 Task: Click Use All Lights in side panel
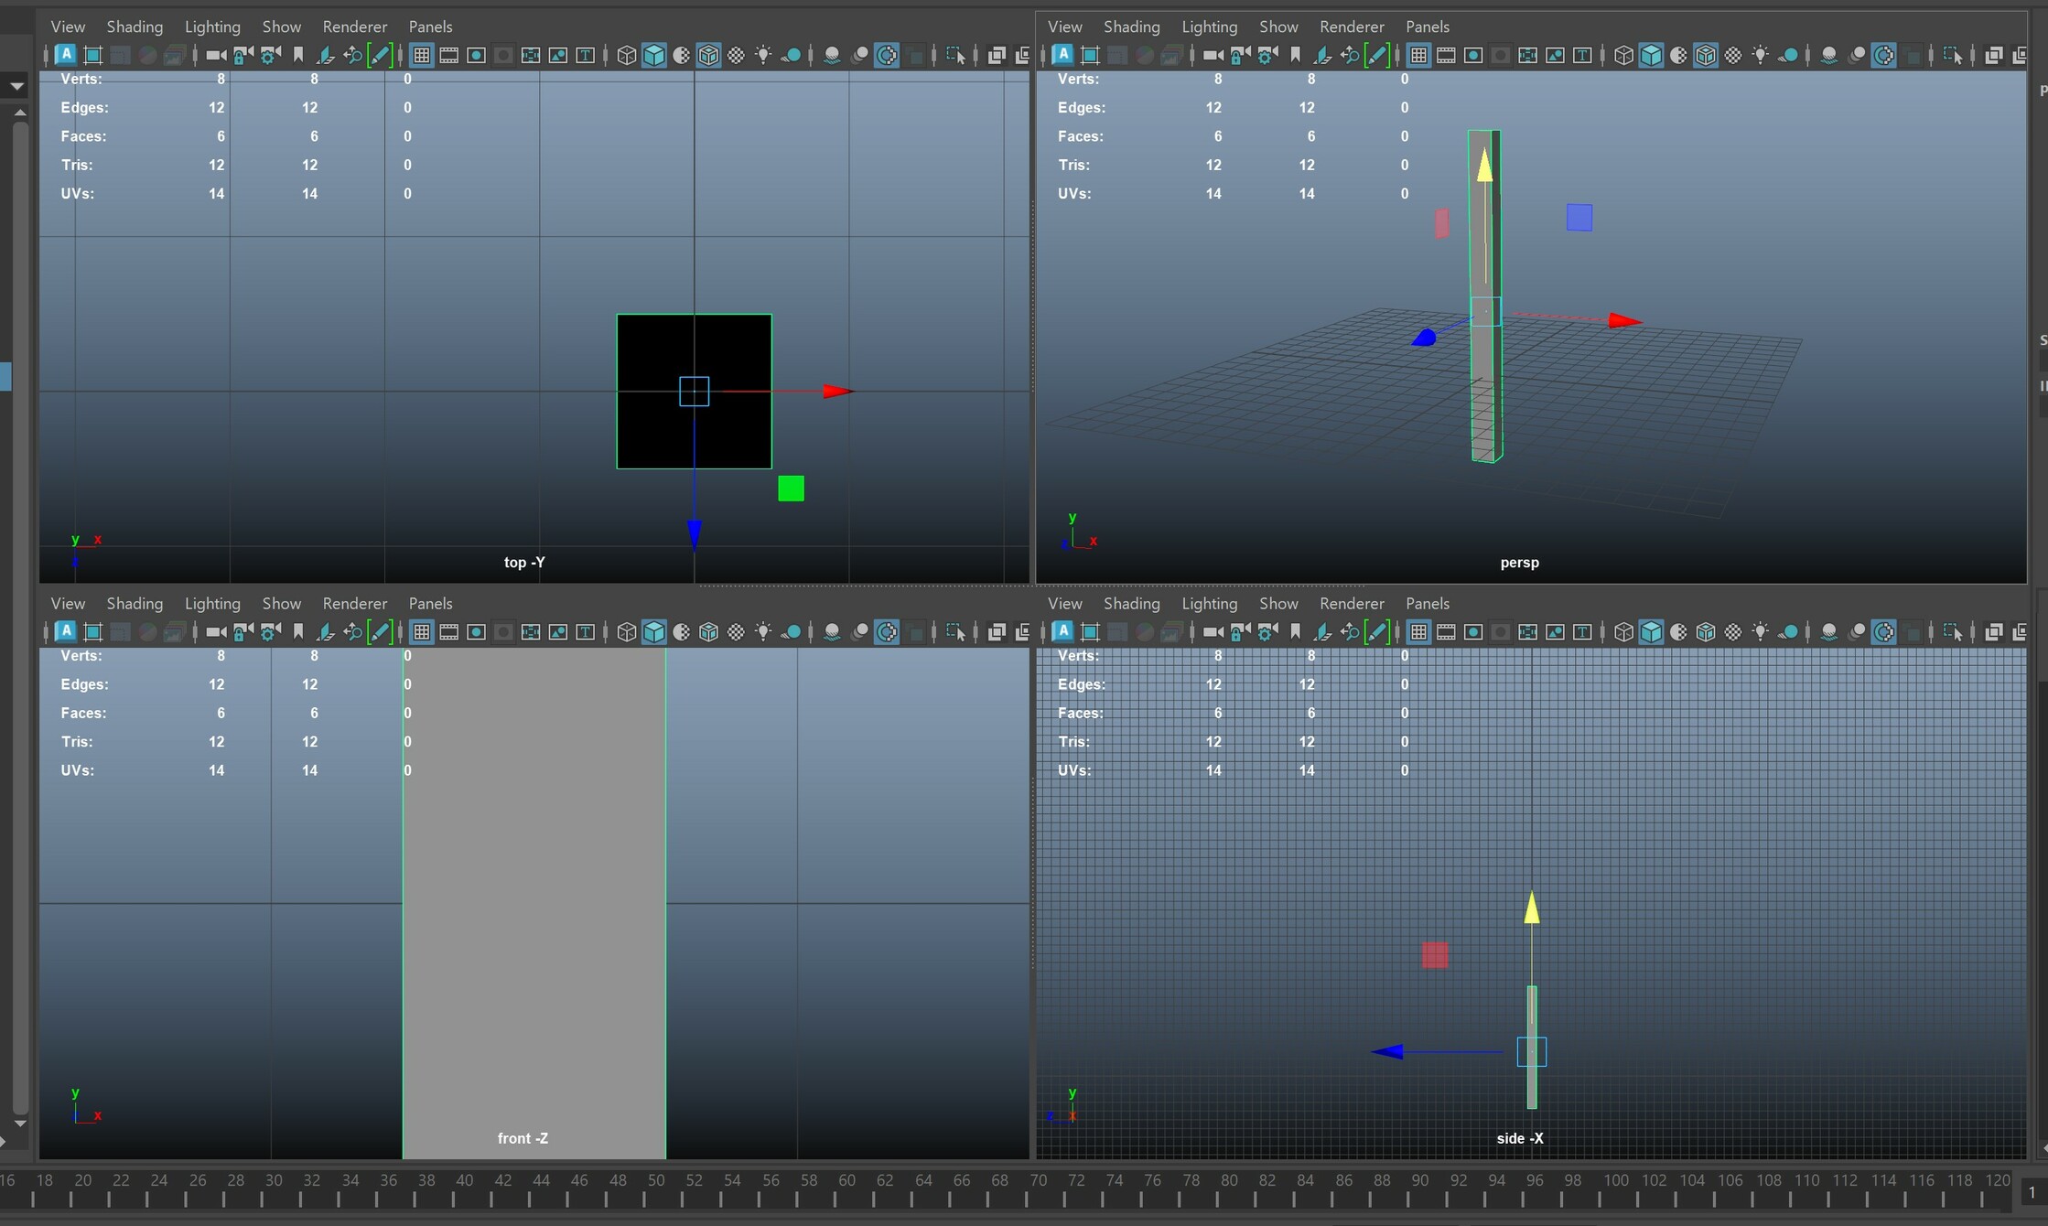click(x=1760, y=631)
